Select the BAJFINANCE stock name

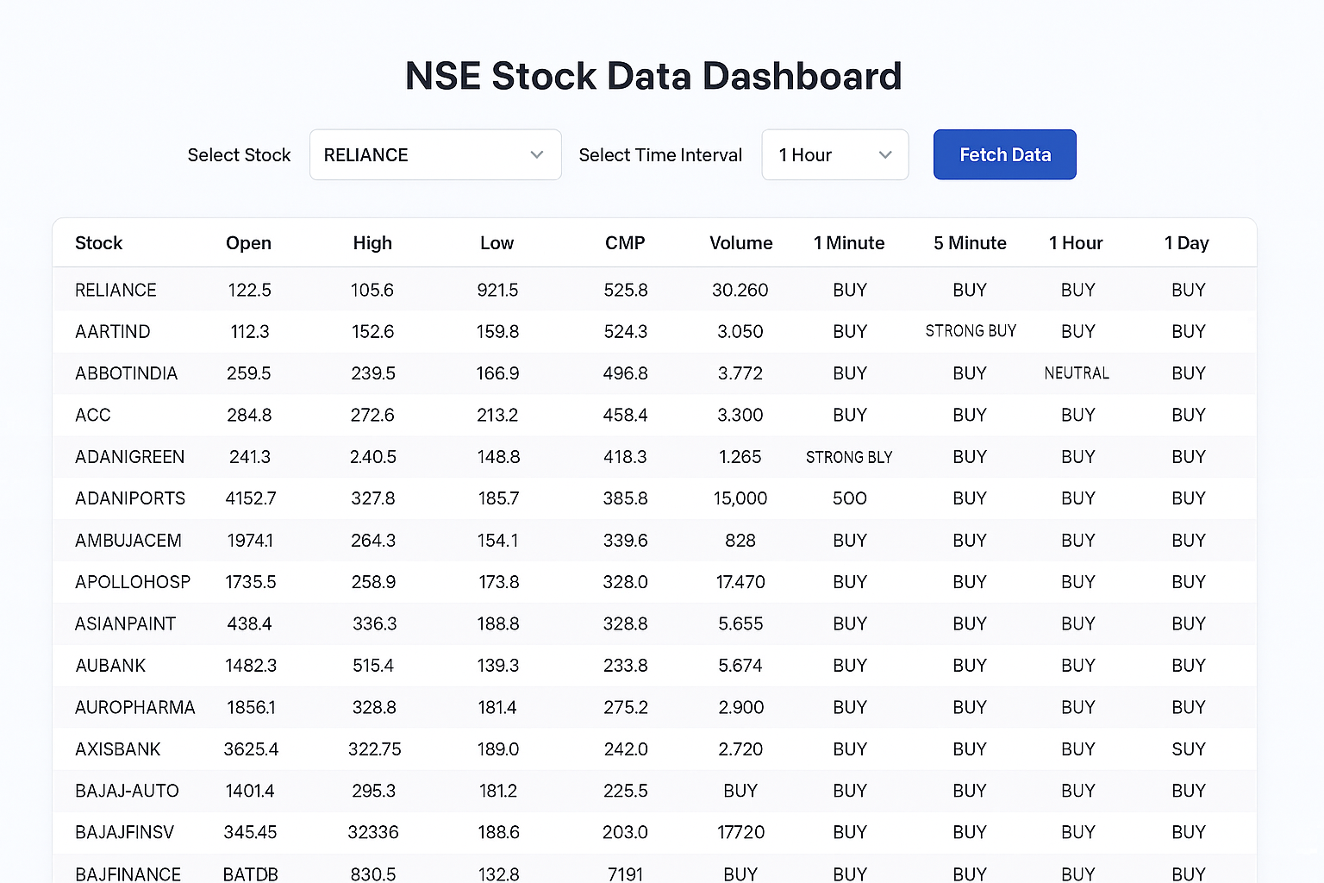click(128, 874)
